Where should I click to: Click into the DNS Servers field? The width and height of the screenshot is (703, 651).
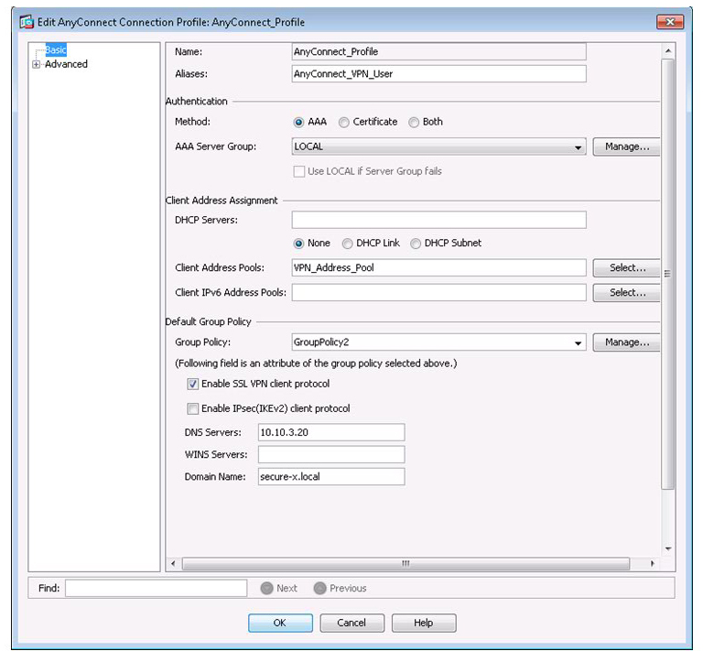point(330,432)
